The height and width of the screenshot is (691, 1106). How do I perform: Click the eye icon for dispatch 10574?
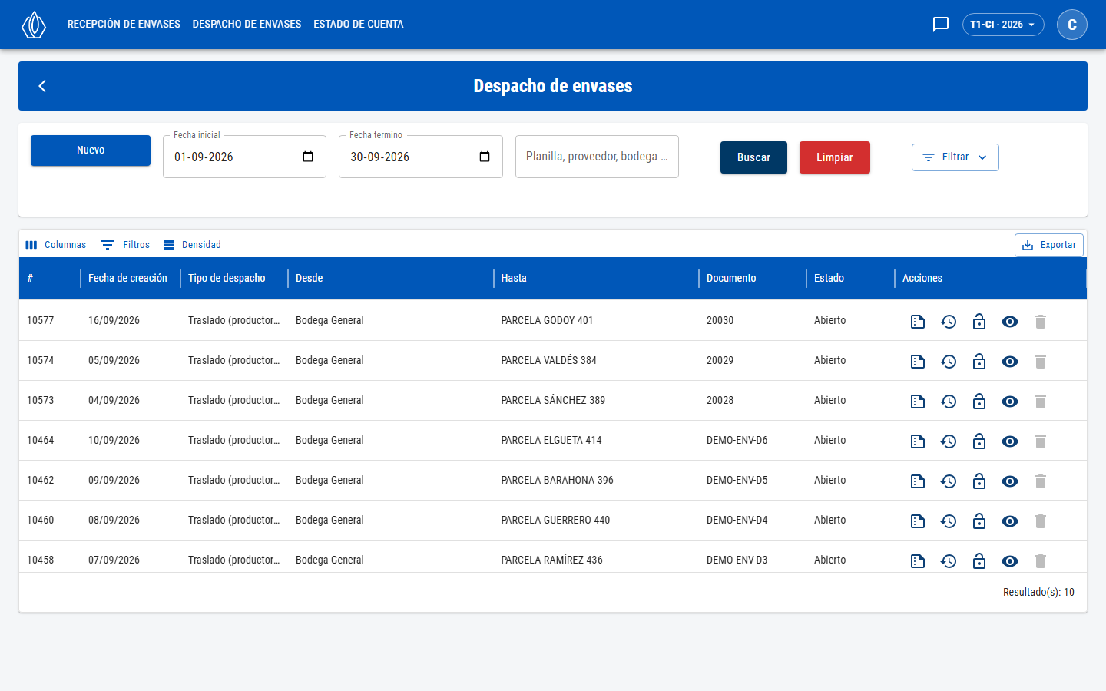tap(1010, 362)
